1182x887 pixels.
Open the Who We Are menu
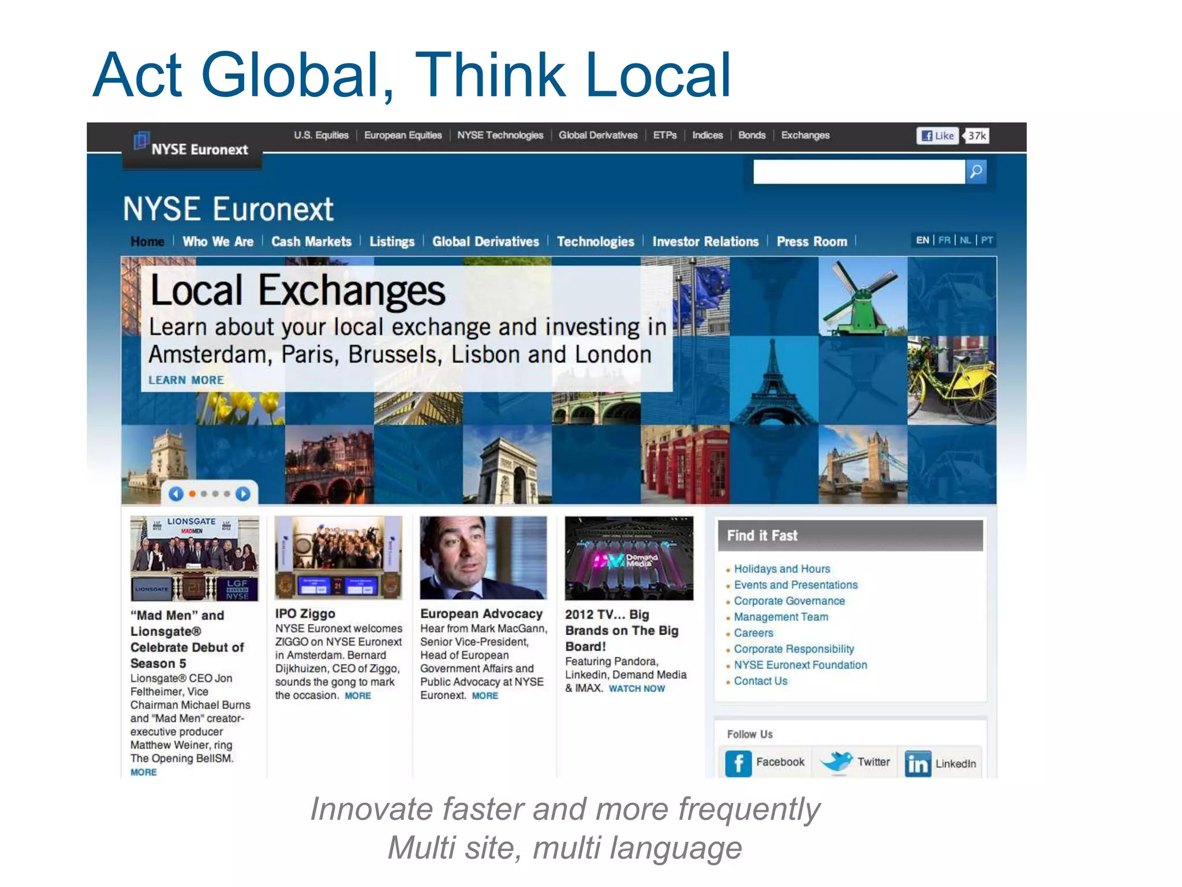tap(218, 241)
